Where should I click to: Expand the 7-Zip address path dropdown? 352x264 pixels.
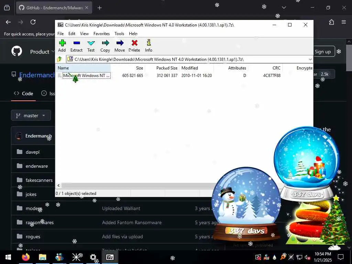click(x=310, y=59)
